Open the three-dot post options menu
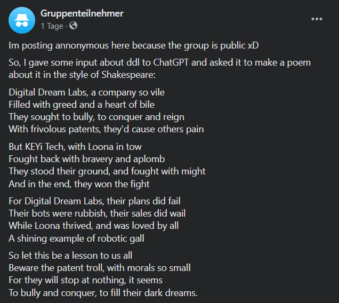339x303 pixels. click(x=317, y=19)
